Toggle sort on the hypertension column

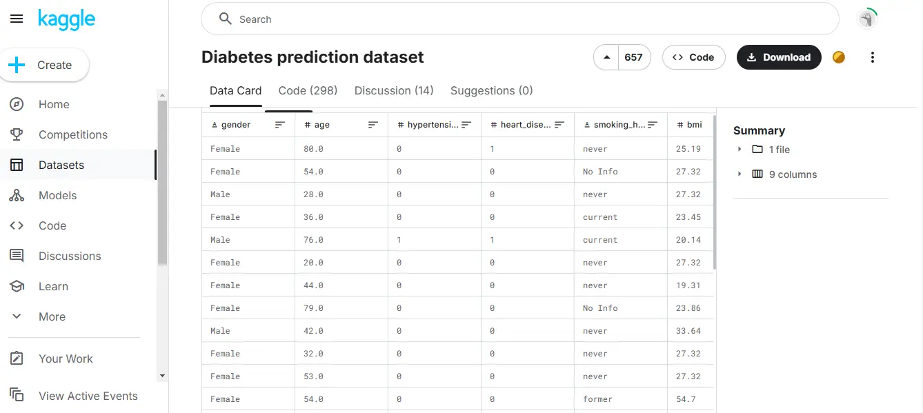[466, 125]
